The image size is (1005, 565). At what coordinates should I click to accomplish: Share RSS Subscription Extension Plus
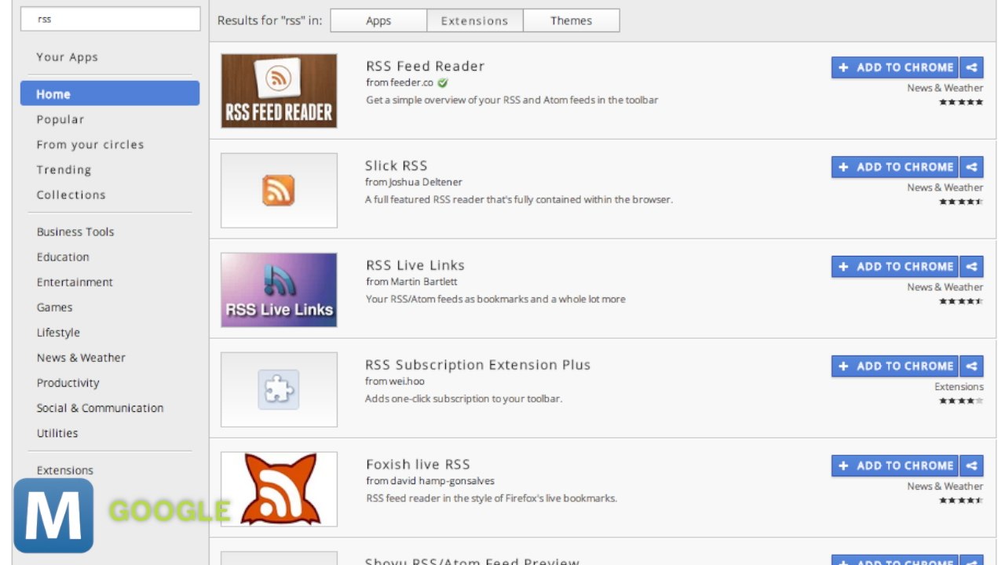click(971, 366)
